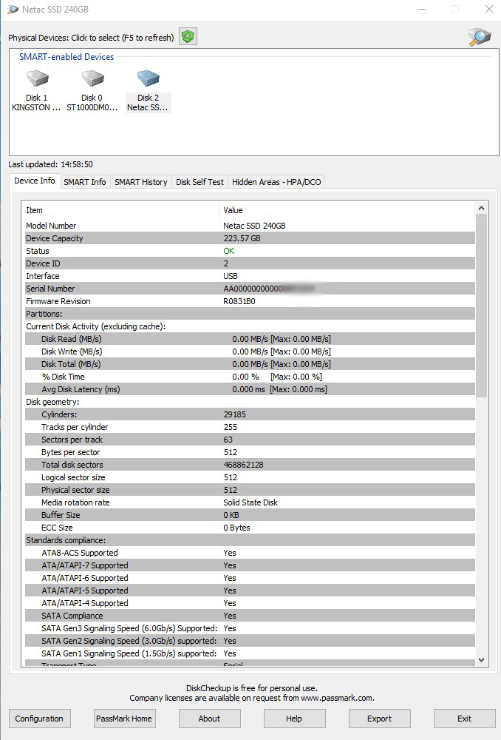The image size is (501, 740).
Task: Click firmware value R0831B0
Action: 239,301
